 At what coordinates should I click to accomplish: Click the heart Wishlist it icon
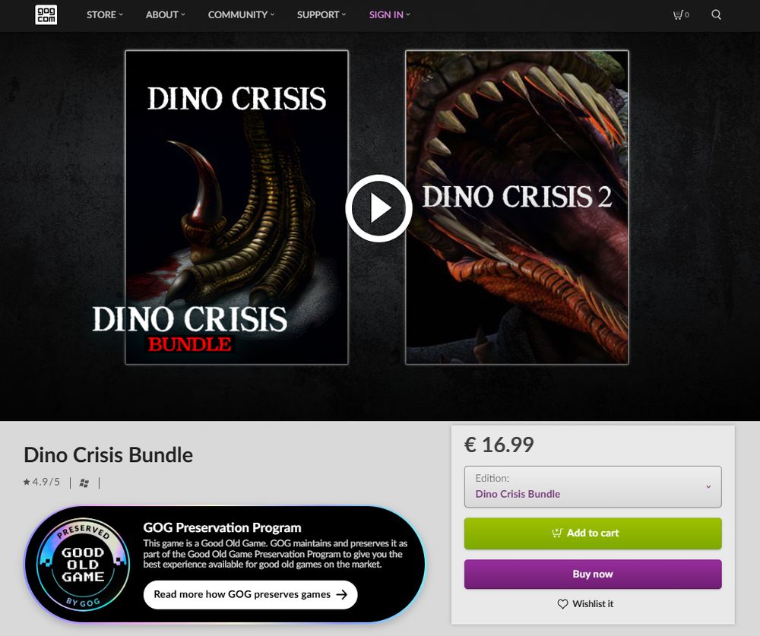(562, 604)
